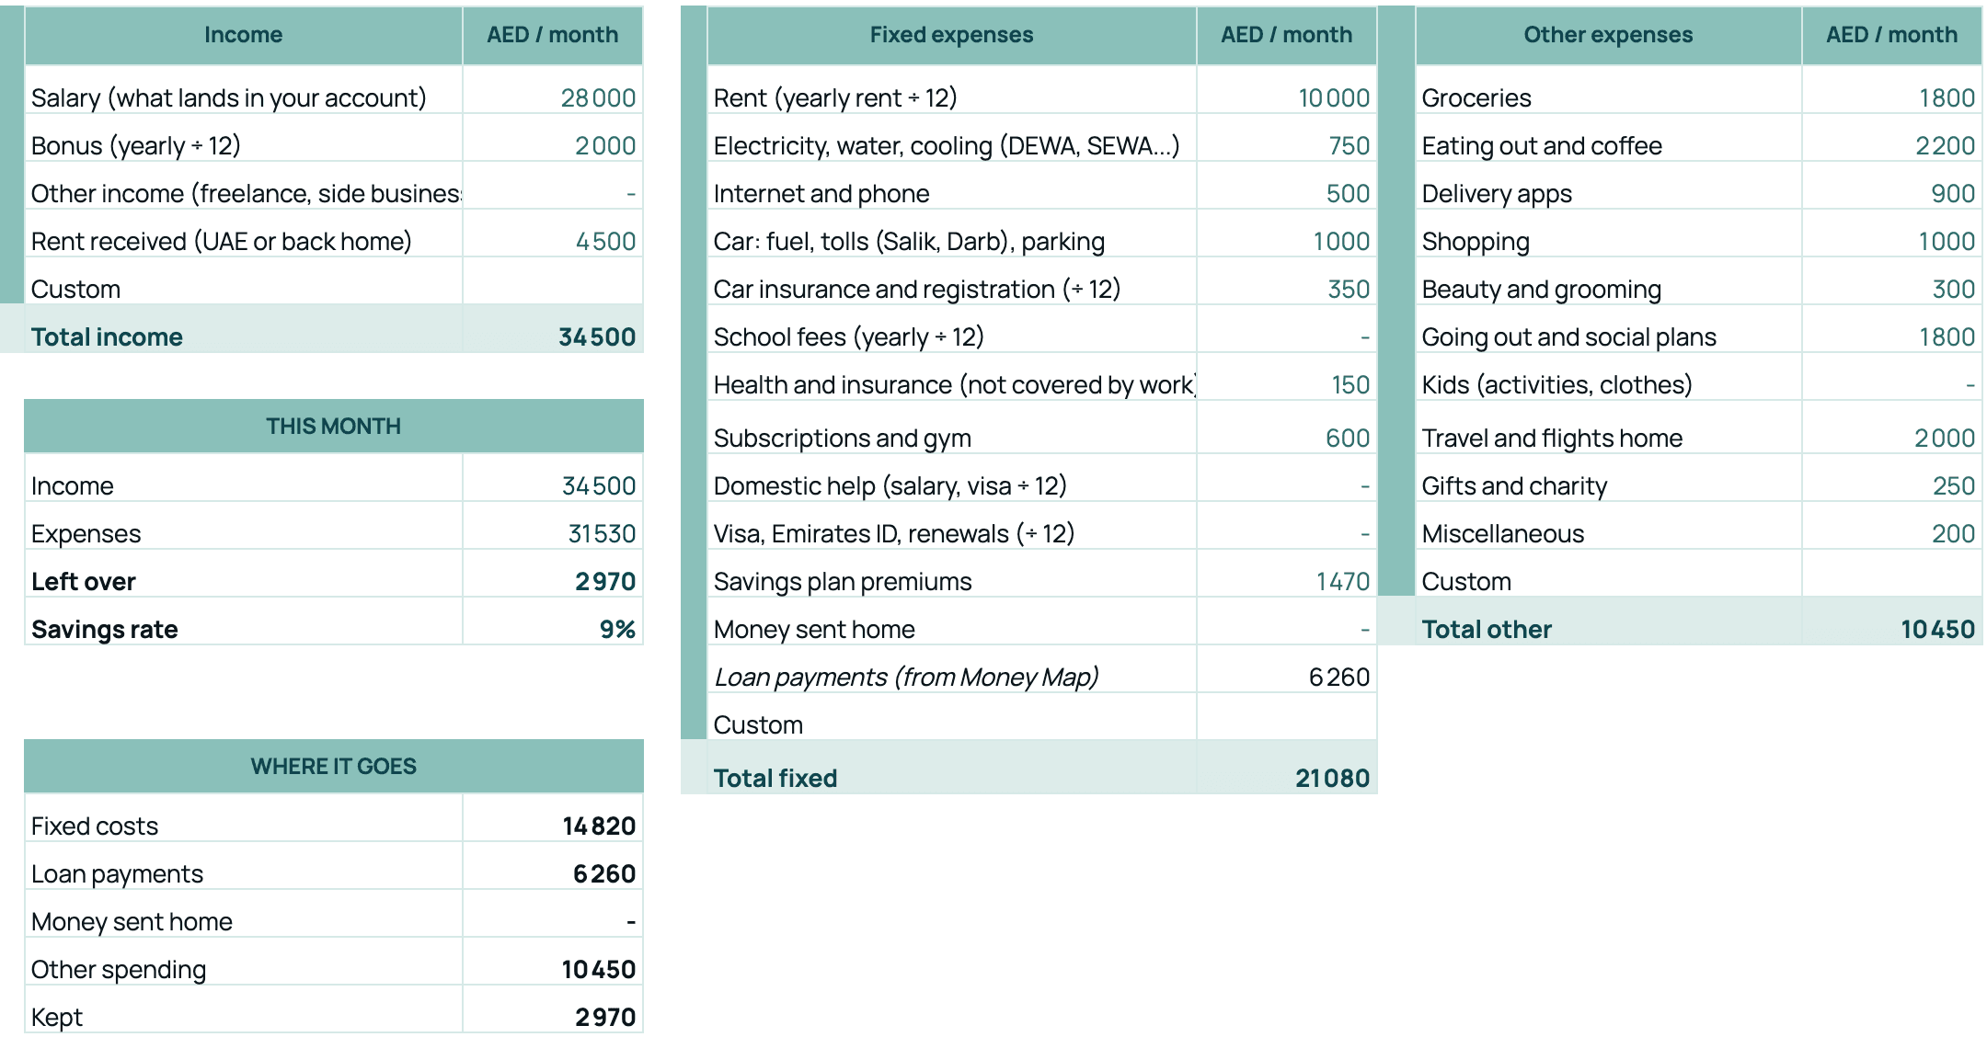Select the THIS MONTH header
Screen dimensions: 1987x1037
(334, 426)
